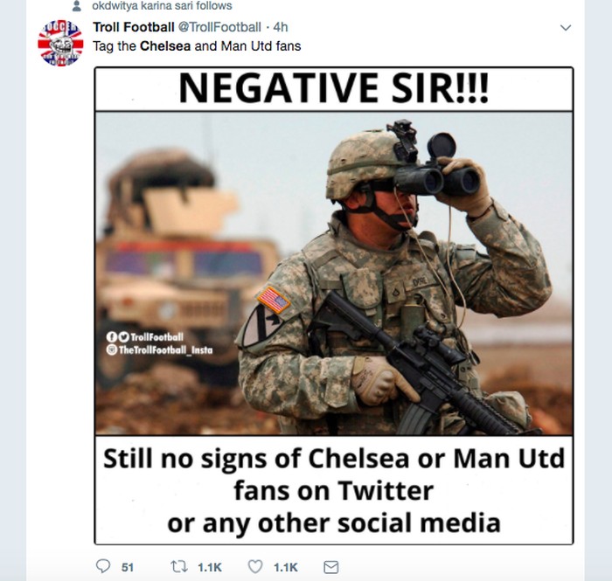Open the Troll Football display name link
The height and width of the screenshot is (581, 612).
(134, 27)
